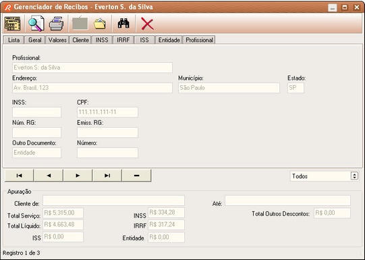Click the Total Serviço value R$ 5.315,00
The height and width of the screenshot is (260, 365).
(x=63, y=213)
